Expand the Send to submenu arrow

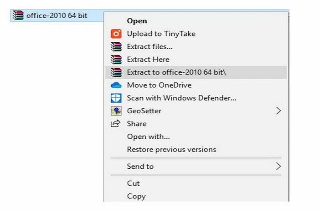coord(278,167)
